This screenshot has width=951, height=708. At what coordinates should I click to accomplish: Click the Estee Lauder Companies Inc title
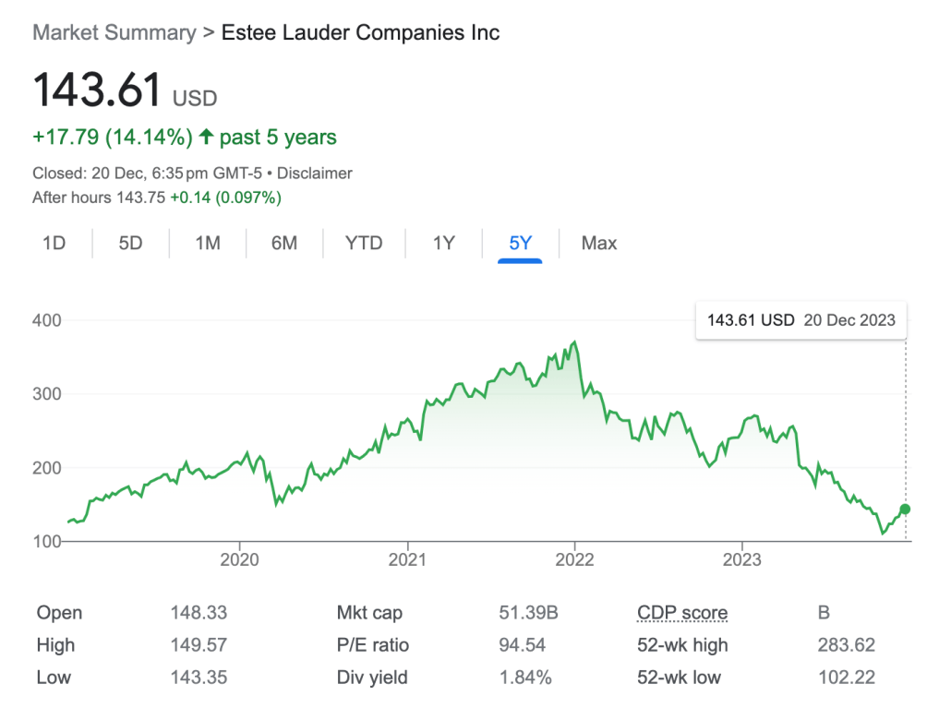(360, 32)
